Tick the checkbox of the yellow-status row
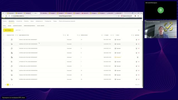The width and height of the screenshot is (178, 100). 3,57
